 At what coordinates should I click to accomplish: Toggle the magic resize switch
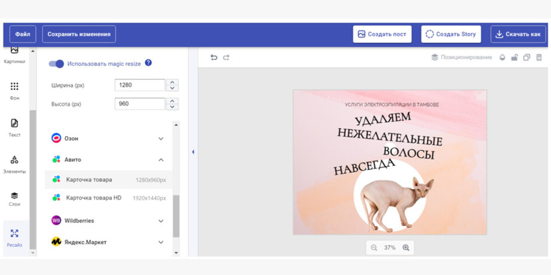tap(56, 63)
